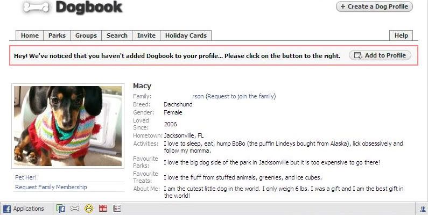This screenshot has height=215, width=428.
Task: Open the Parks tab
Action: tap(57, 35)
